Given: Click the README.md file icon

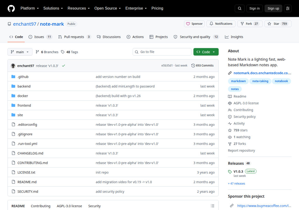Looking at the screenshot, I should 13,182.
